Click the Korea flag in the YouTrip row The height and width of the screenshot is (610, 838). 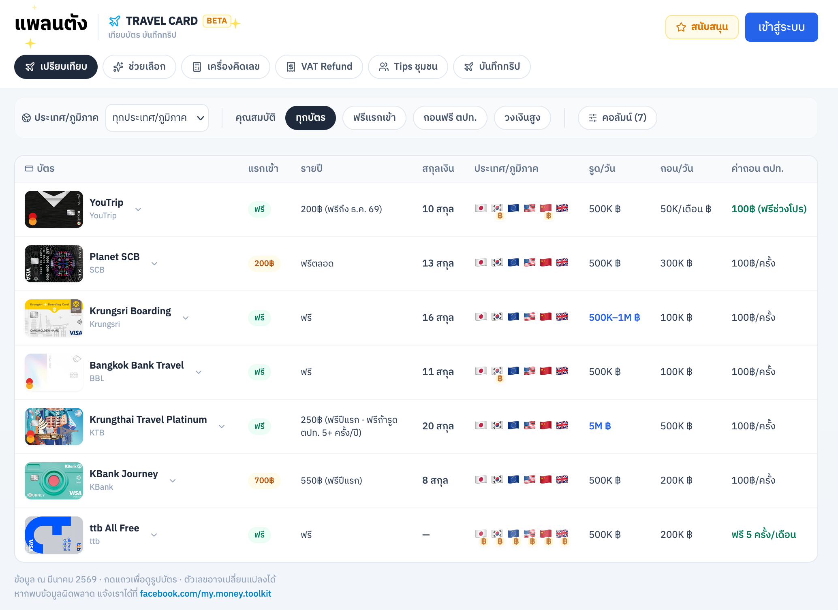point(497,208)
